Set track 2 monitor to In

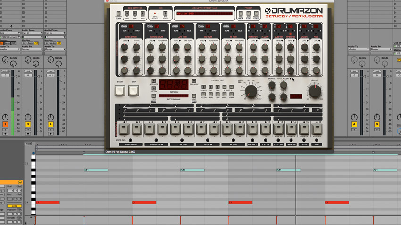(x=1, y=43)
